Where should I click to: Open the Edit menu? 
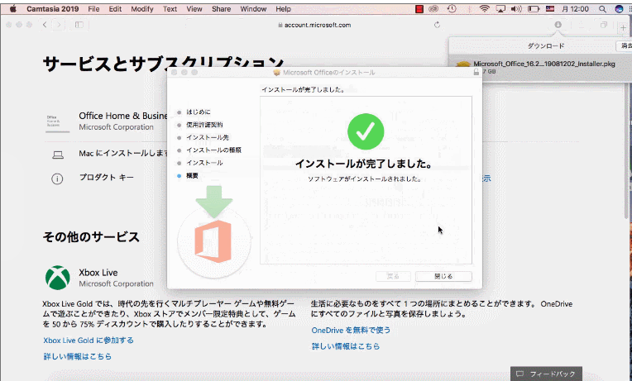pos(115,9)
